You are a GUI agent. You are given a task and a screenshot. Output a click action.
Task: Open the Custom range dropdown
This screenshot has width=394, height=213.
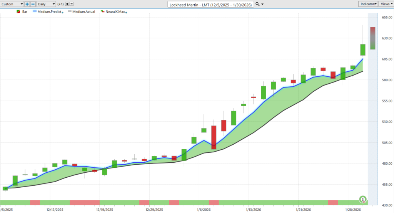click(x=12, y=4)
